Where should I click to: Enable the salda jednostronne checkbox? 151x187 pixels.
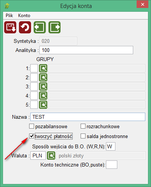[83, 136]
